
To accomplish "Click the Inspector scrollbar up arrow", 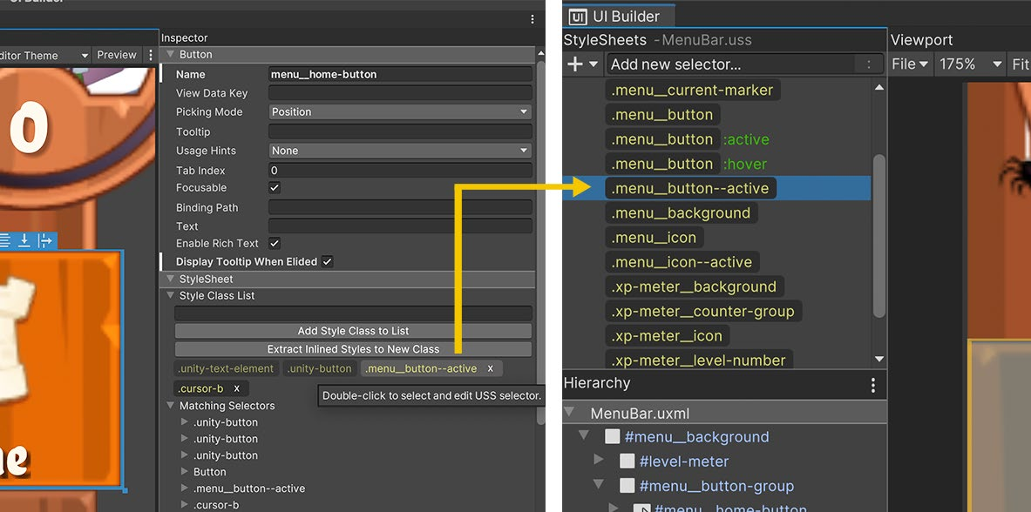I will click(541, 53).
